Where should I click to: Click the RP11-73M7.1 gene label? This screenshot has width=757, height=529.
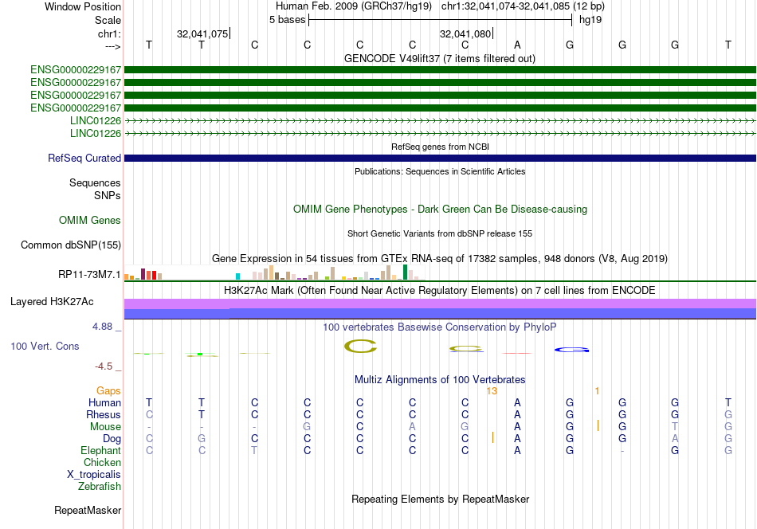click(89, 274)
